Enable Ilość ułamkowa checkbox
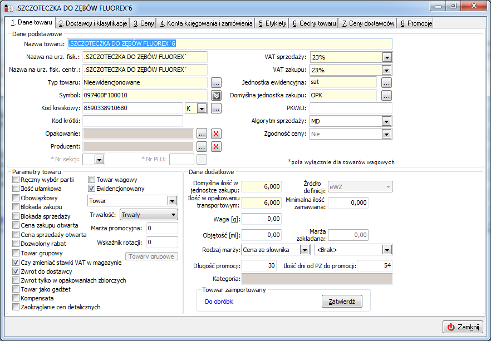Screen dimensions: 491x341 pyautogui.click(x=16, y=189)
